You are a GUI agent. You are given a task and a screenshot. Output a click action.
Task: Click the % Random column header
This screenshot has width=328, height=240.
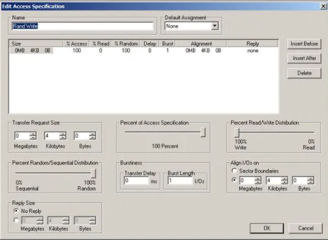(x=126, y=44)
